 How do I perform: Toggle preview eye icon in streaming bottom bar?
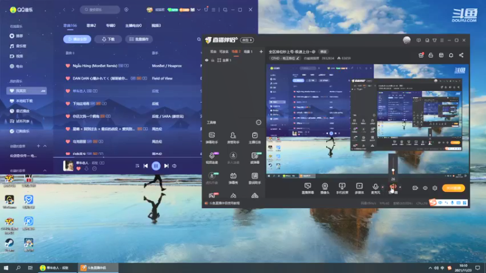[x=425, y=188]
